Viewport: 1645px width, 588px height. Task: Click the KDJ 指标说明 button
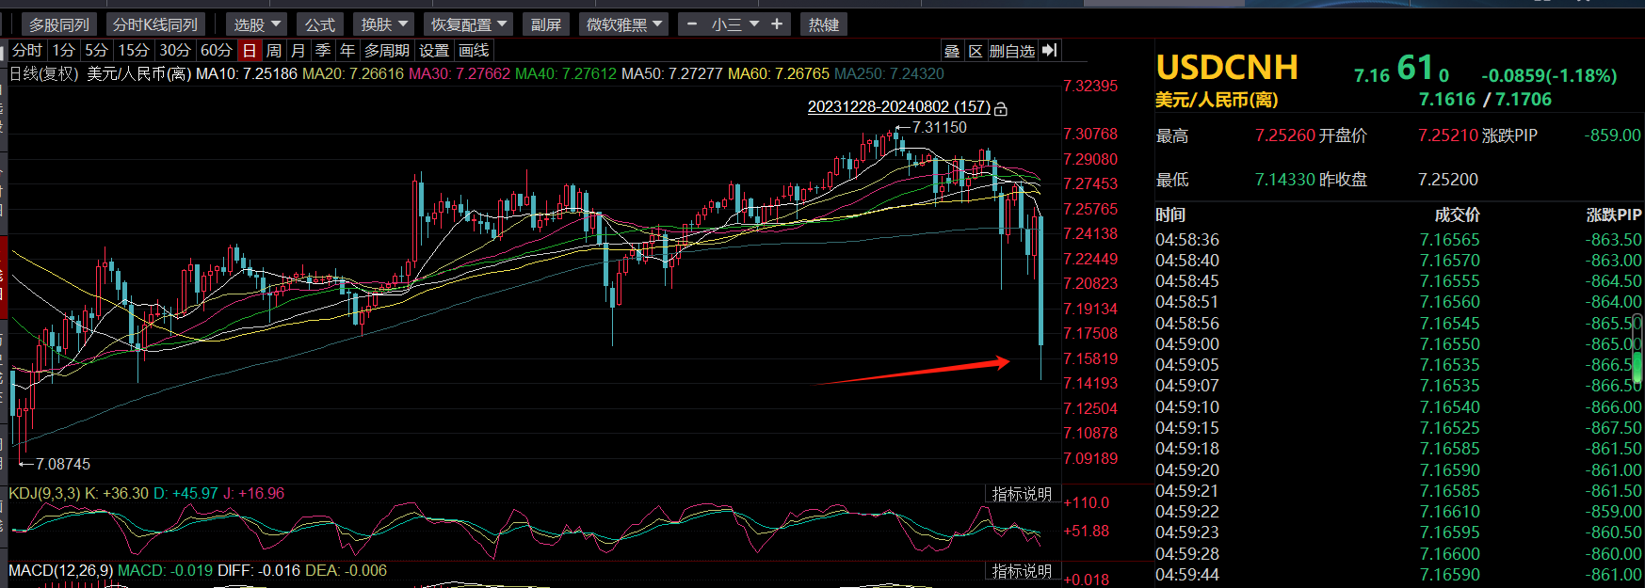point(1022,494)
